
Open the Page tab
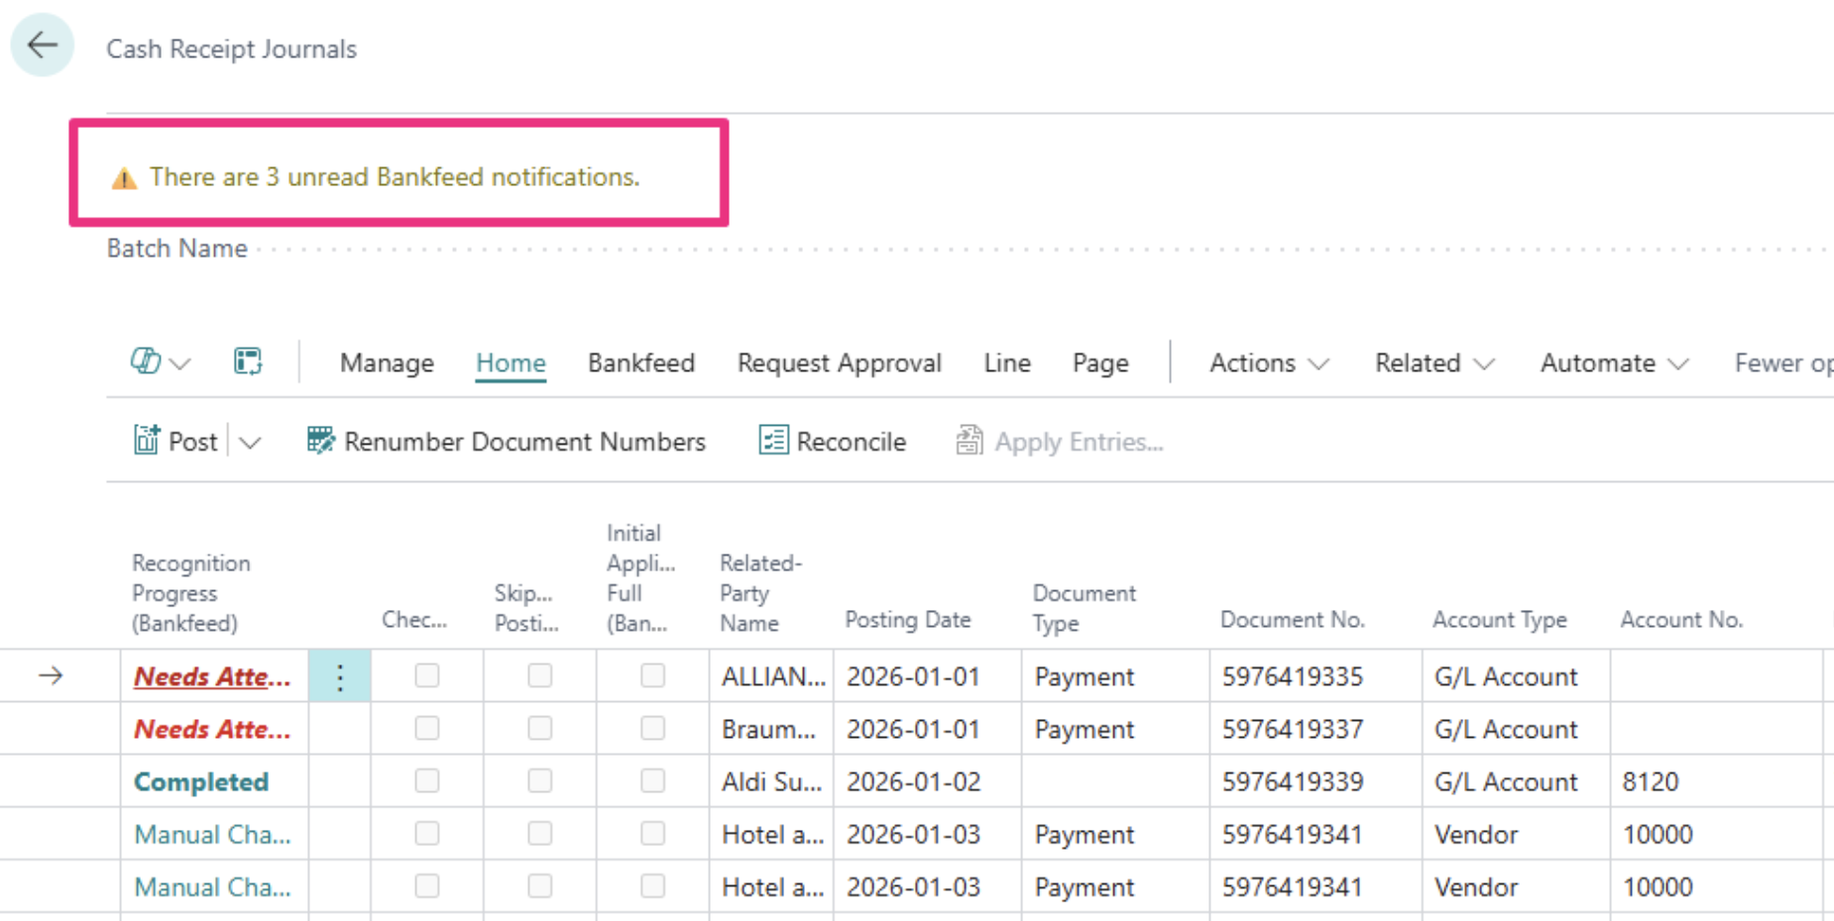point(1100,363)
